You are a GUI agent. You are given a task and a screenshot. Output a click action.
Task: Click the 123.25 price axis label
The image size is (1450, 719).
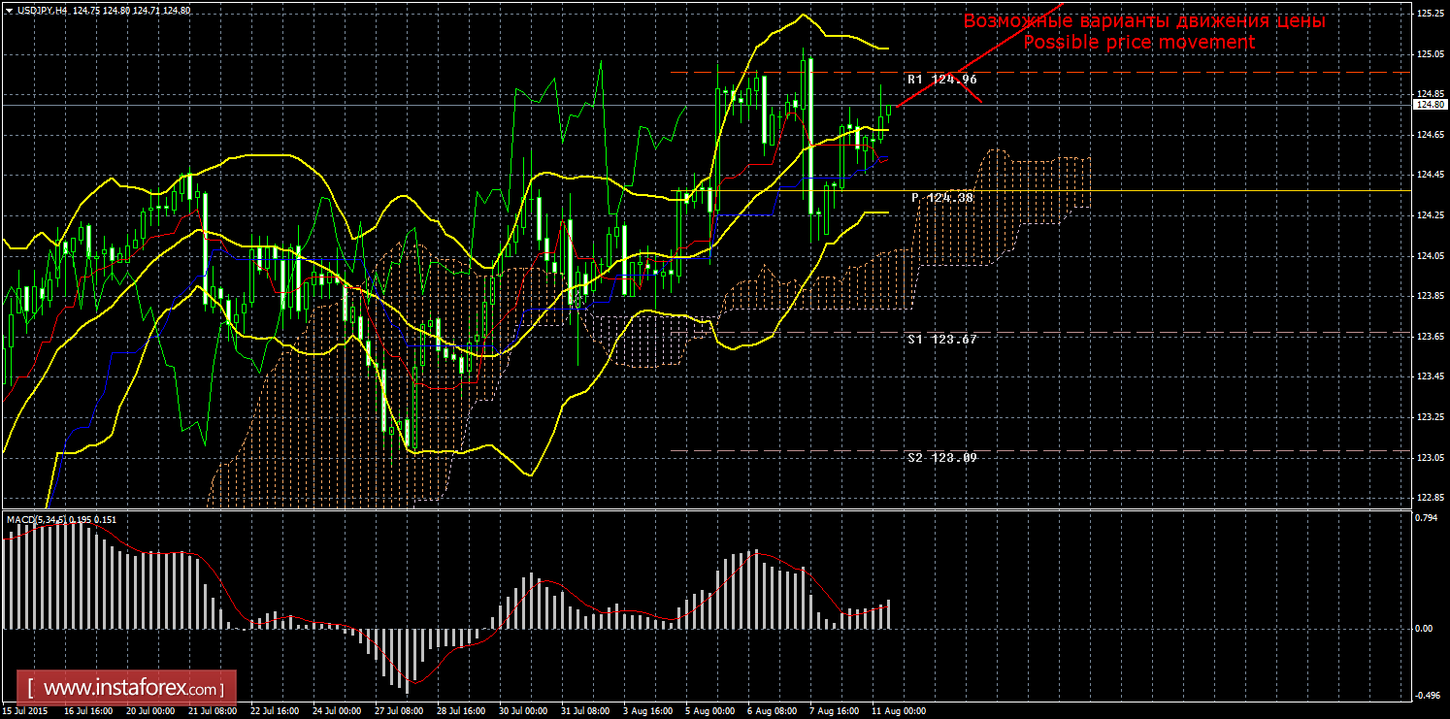pyautogui.click(x=1429, y=417)
